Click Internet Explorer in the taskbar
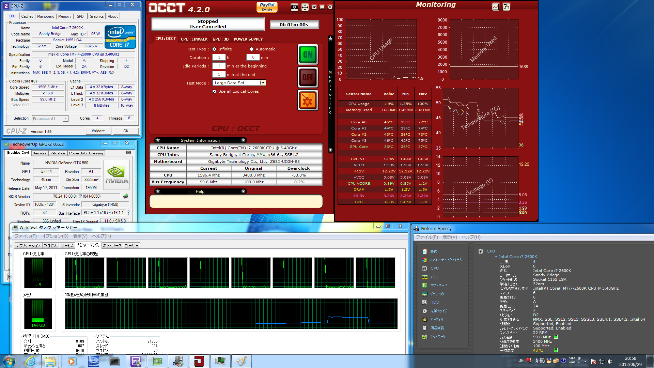654x368 pixels. point(30,361)
